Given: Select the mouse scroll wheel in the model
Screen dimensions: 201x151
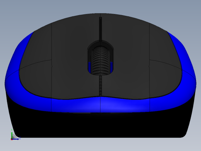Looking at the screenshot, I should point(100,61).
